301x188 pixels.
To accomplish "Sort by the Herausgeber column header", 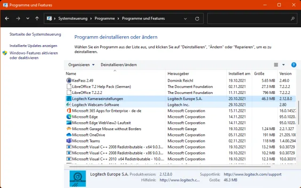I will [196, 74].
